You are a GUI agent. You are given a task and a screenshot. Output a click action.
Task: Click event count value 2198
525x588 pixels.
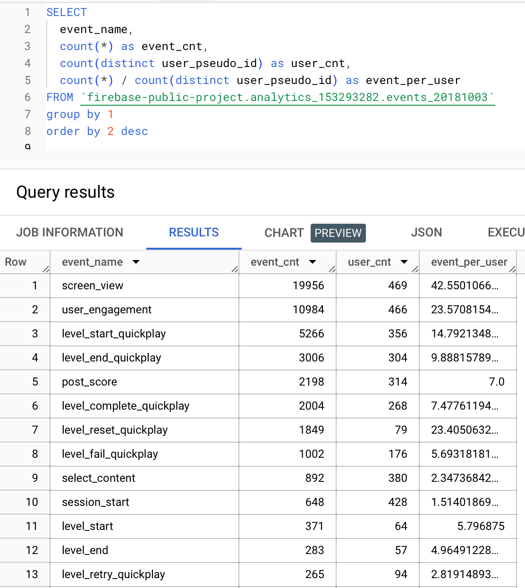312,382
